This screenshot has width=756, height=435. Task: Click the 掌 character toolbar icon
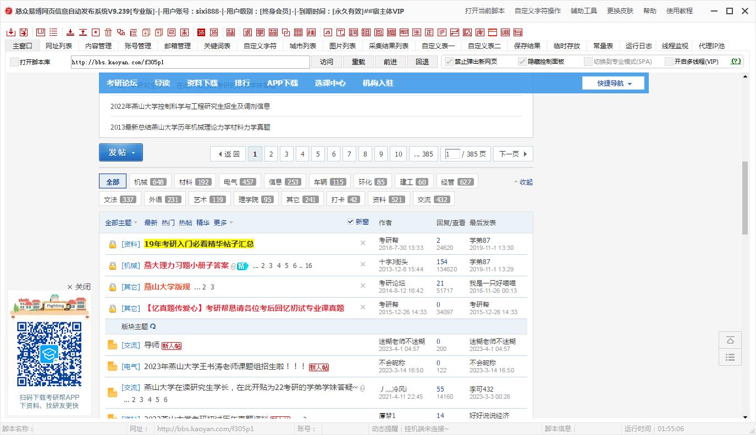point(260,32)
